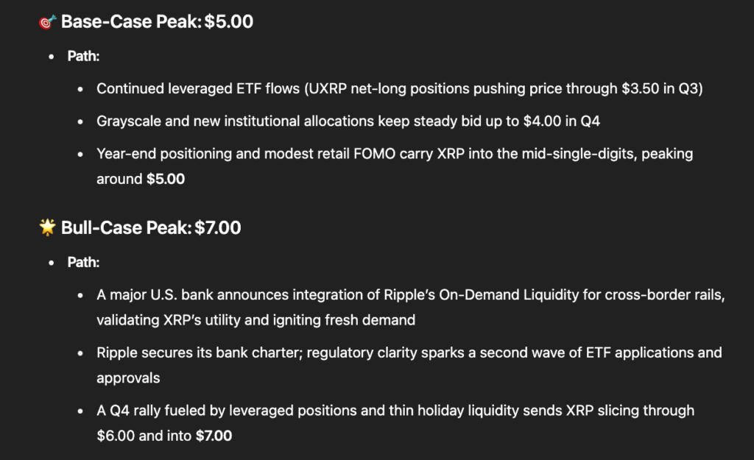Click the Base-Case Peak: $5.00 heading
The width and height of the screenshot is (754, 460).
[157, 22]
